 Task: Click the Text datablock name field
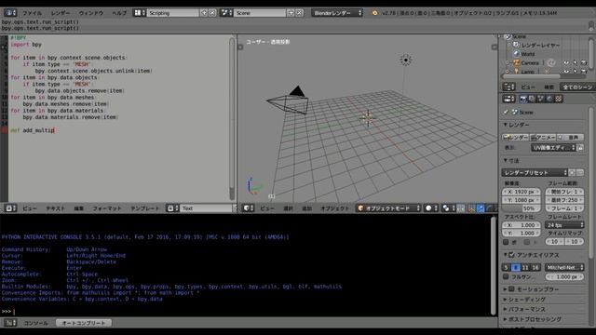pos(207,208)
